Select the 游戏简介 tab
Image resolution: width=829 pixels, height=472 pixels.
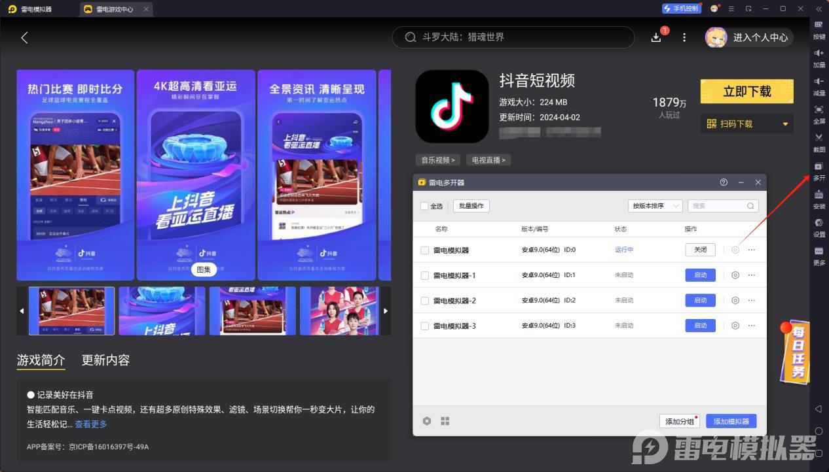(41, 360)
